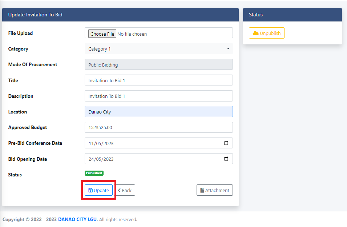Click the green Published status badge
Viewport: 347px width, 227px height.
(x=94, y=173)
